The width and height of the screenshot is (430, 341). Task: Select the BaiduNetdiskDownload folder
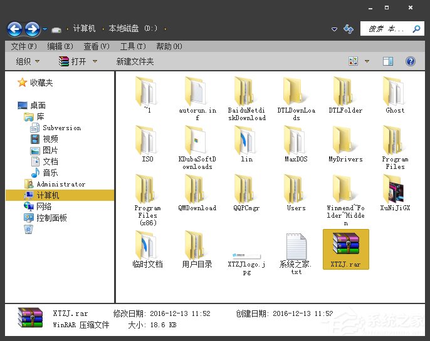(x=246, y=98)
